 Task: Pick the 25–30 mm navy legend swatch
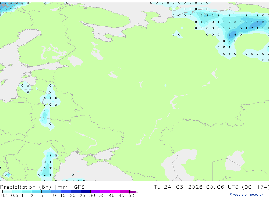tap(86, 192)
